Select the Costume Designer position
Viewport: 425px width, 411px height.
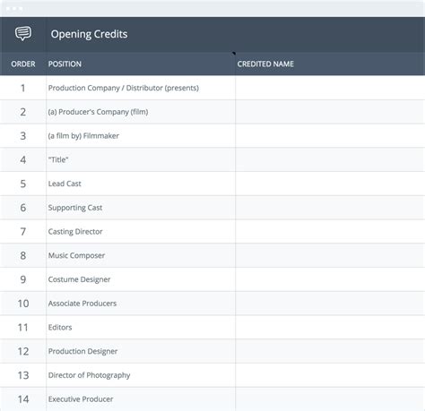pos(79,279)
